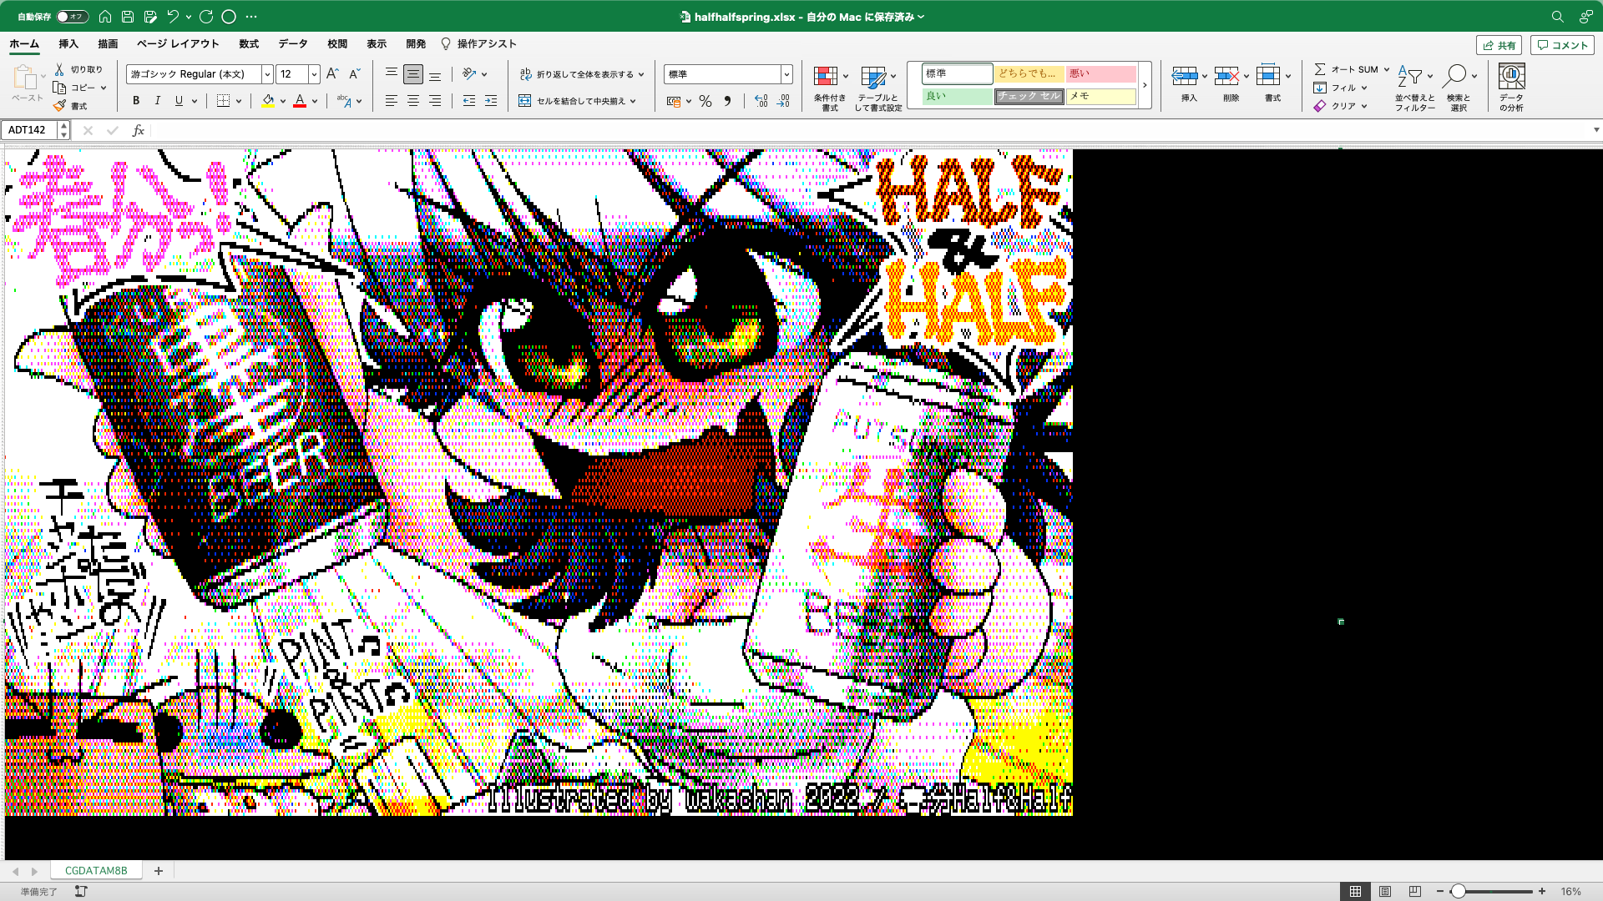This screenshot has width=1603, height=901.
Task: Adjust the zoom slider handle
Action: 1459,891
